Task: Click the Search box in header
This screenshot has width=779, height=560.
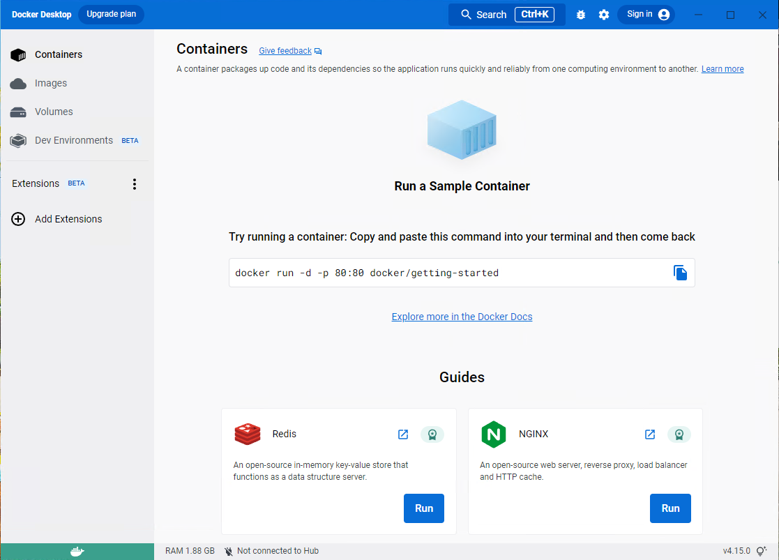Action: (507, 15)
